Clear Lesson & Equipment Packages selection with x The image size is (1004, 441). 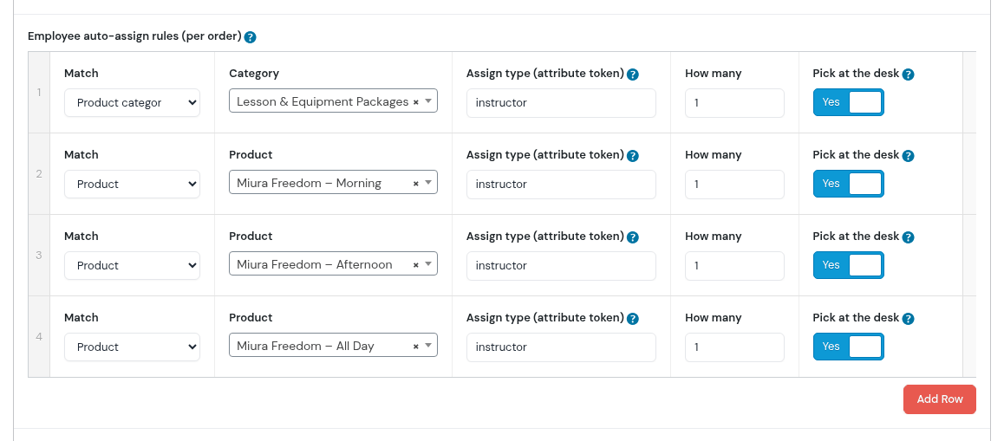coord(415,102)
